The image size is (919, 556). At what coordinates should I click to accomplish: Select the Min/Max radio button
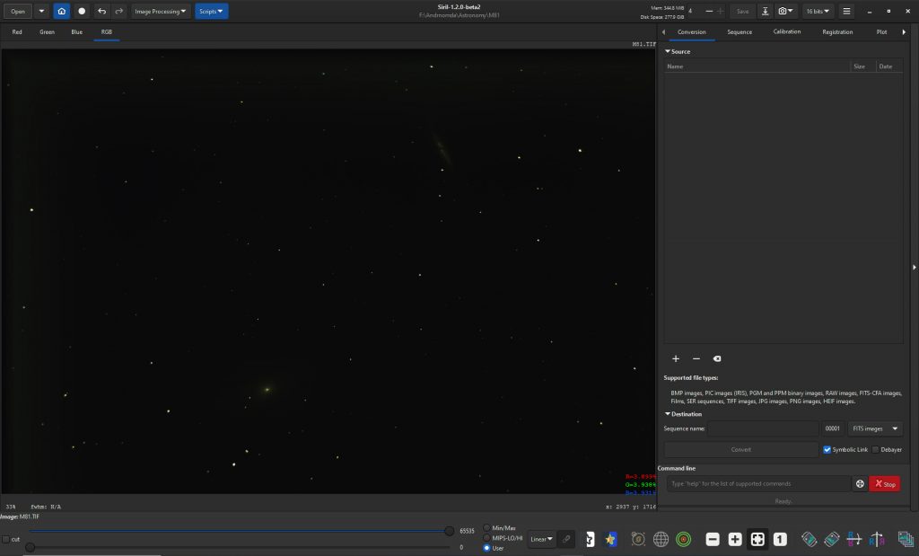[486, 528]
